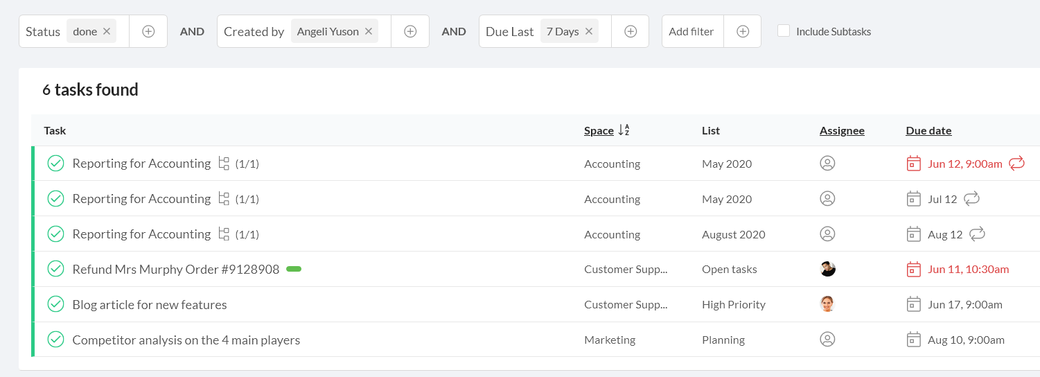The image size is (1040, 377).
Task: Click the green tag on Refund Mrs Murphy task
Action: pyautogui.click(x=294, y=269)
